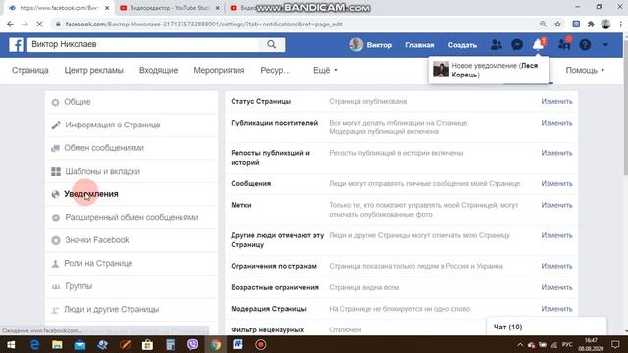
Task: Click the browser back arrow
Action: (x=10, y=24)
